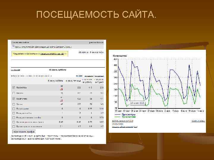214x160 pixels.
Task: Tick the checkbox directly below Посетители row
Action: coord(13,104)
